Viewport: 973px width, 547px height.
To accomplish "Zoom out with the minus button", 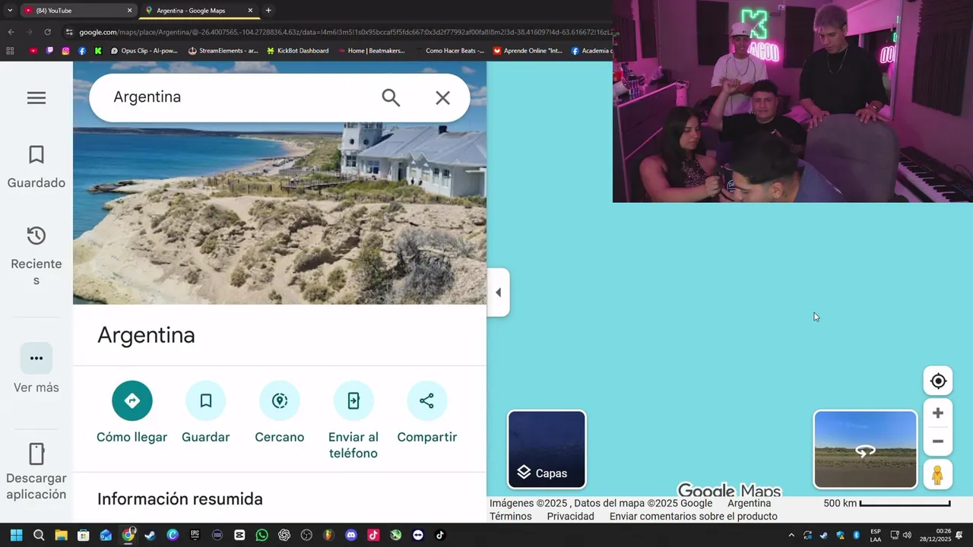I will [x=938, y=441].
